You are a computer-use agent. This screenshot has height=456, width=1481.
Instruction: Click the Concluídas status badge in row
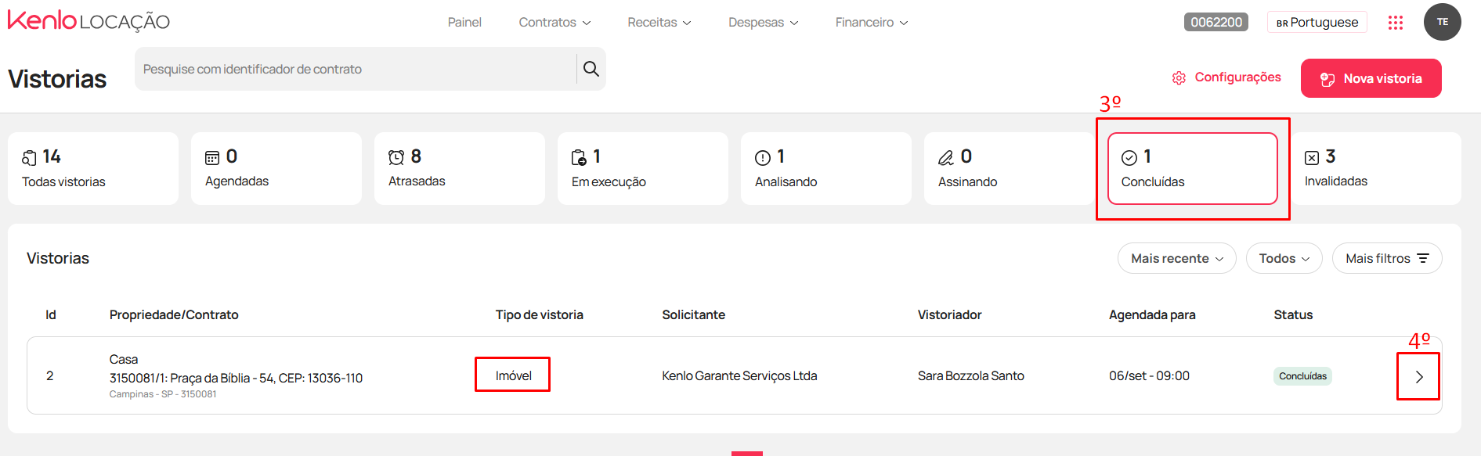click(1302, 376)
